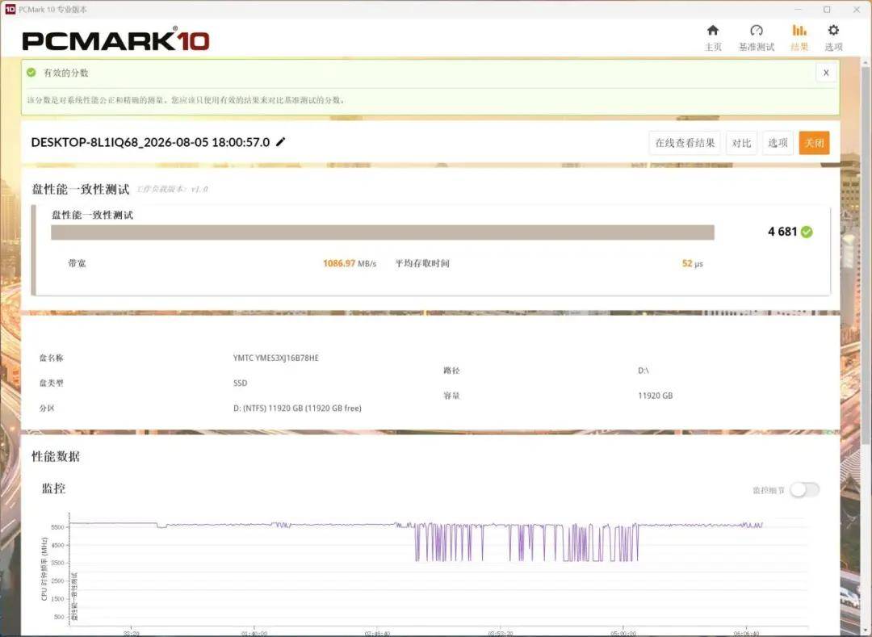Click average access time value 52 μs
872x637 pixels.
point(693,263)
